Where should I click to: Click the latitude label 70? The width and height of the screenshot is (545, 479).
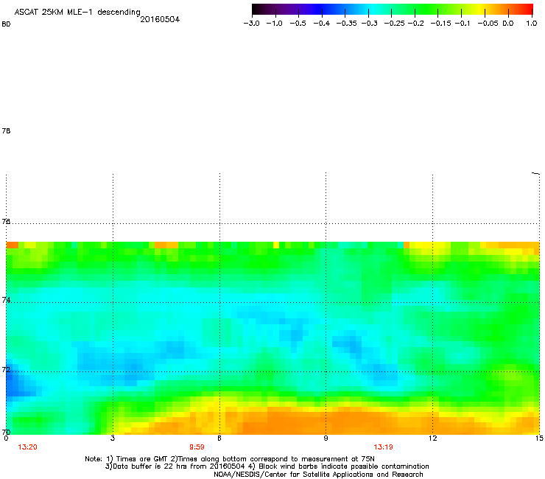pyautogui.click(x=6, y=432)
